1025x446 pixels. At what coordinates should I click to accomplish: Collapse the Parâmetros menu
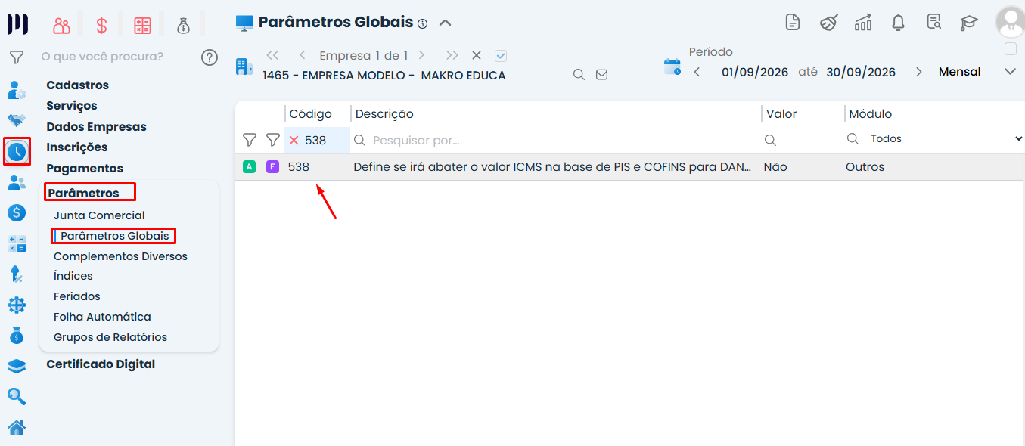click(x=84, y=194)
